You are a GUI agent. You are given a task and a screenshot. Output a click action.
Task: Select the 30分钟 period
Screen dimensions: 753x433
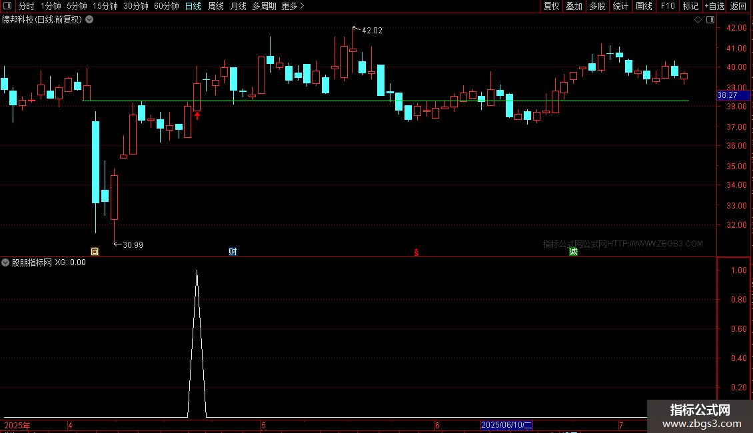(136, 6)
